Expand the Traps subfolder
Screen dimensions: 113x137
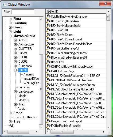click(15, 104)
